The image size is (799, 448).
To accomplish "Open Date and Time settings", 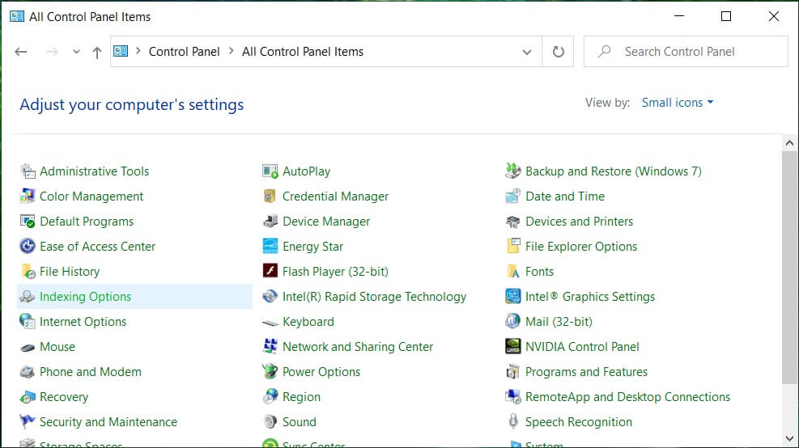I will [564, 196].
